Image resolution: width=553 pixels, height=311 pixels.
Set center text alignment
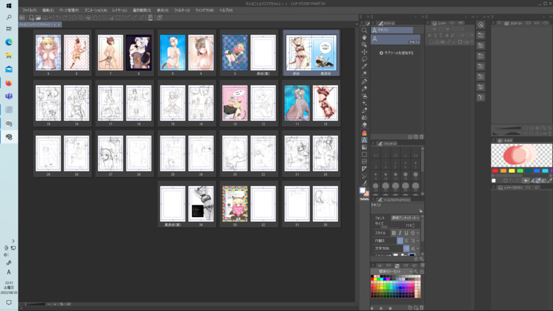pos(406,241)
